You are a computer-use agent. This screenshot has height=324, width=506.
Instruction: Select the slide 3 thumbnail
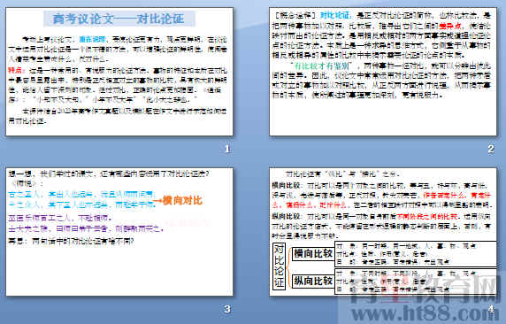[119, 232]
